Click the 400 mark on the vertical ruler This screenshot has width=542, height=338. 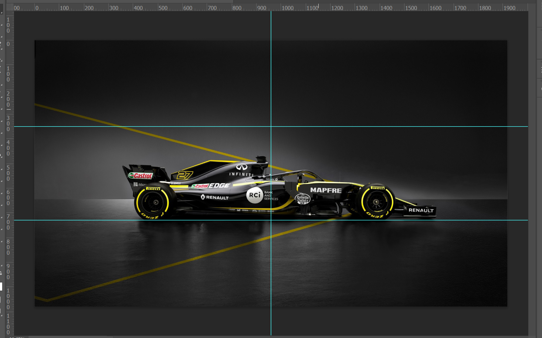(8, 148)
